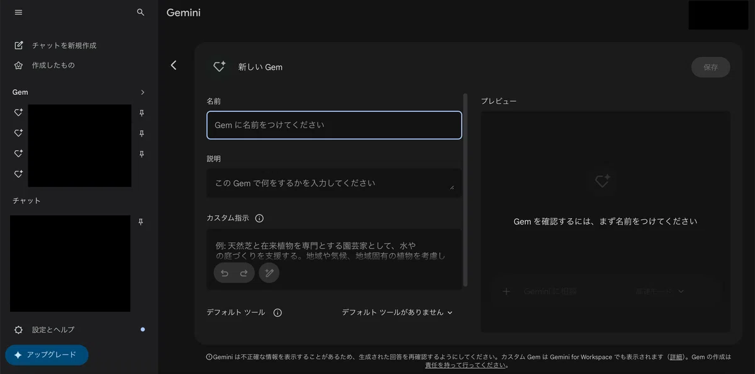
Task: Click the preview sparkle-heart placeholder icon
Action: coord(602,181)
